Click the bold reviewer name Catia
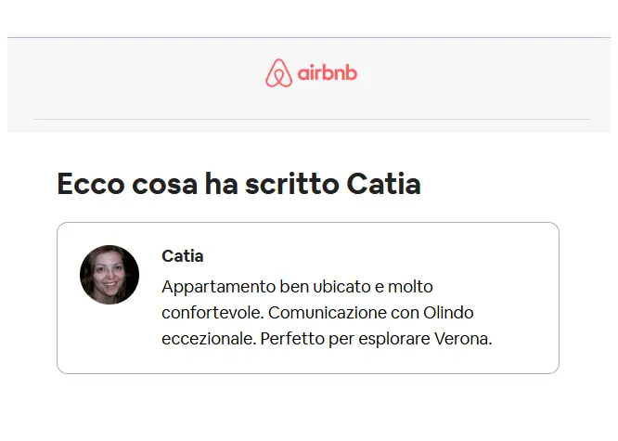Screen dimensions: 618x441 [183, 256]
